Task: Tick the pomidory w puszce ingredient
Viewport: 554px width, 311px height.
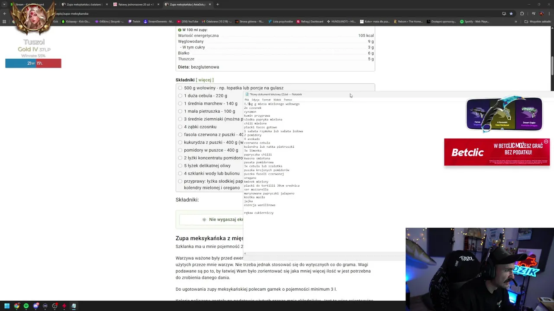Action: 180,150
